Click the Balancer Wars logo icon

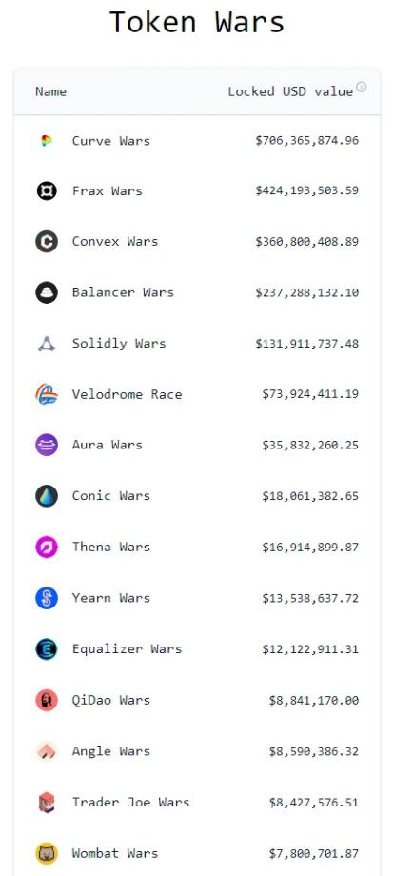[47, 292]
